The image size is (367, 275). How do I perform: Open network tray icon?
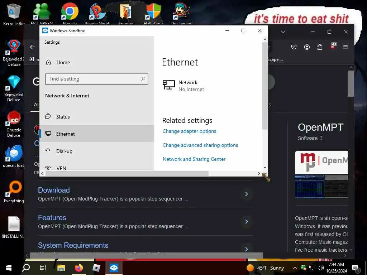312,268
